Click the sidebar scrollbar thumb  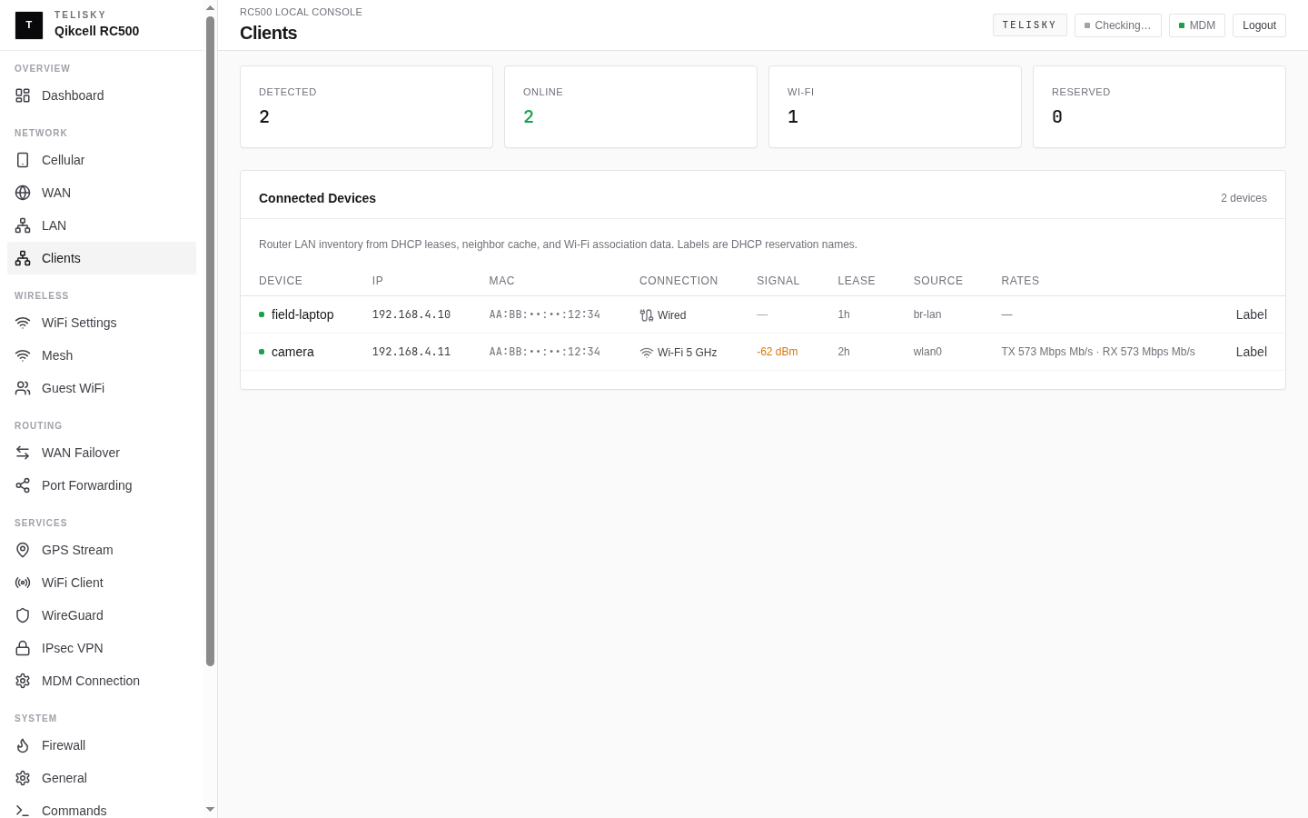click(x=210, y=341)
